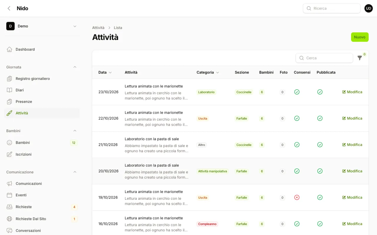This screenshot has width=377, height=235.
Task: Open the filter funnel icon
Action: point(360,58)
